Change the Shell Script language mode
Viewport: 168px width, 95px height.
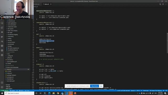[146, 91]
